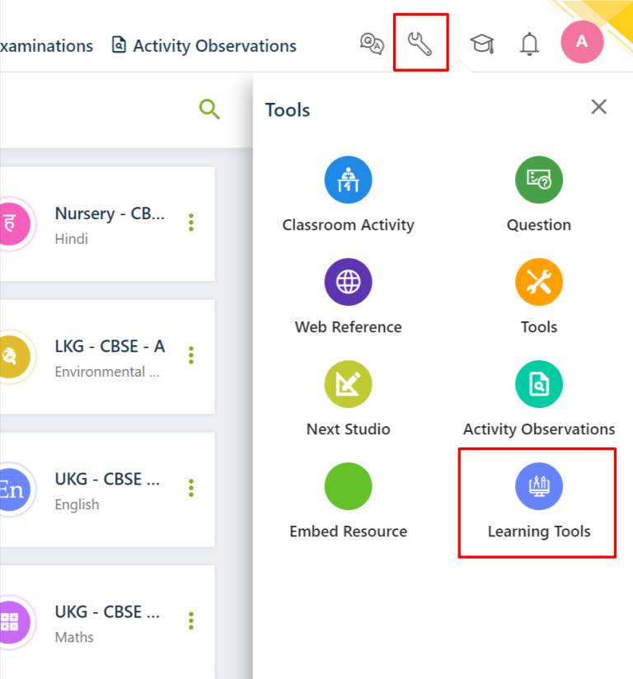Close the Tools popup with the X
This screenshot has height=679, width=633.
[598, 106]
